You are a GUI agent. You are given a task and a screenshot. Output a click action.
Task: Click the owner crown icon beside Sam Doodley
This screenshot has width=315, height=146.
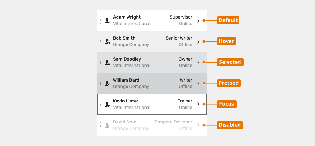107,63
